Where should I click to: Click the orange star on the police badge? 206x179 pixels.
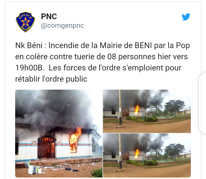(26, 22)
